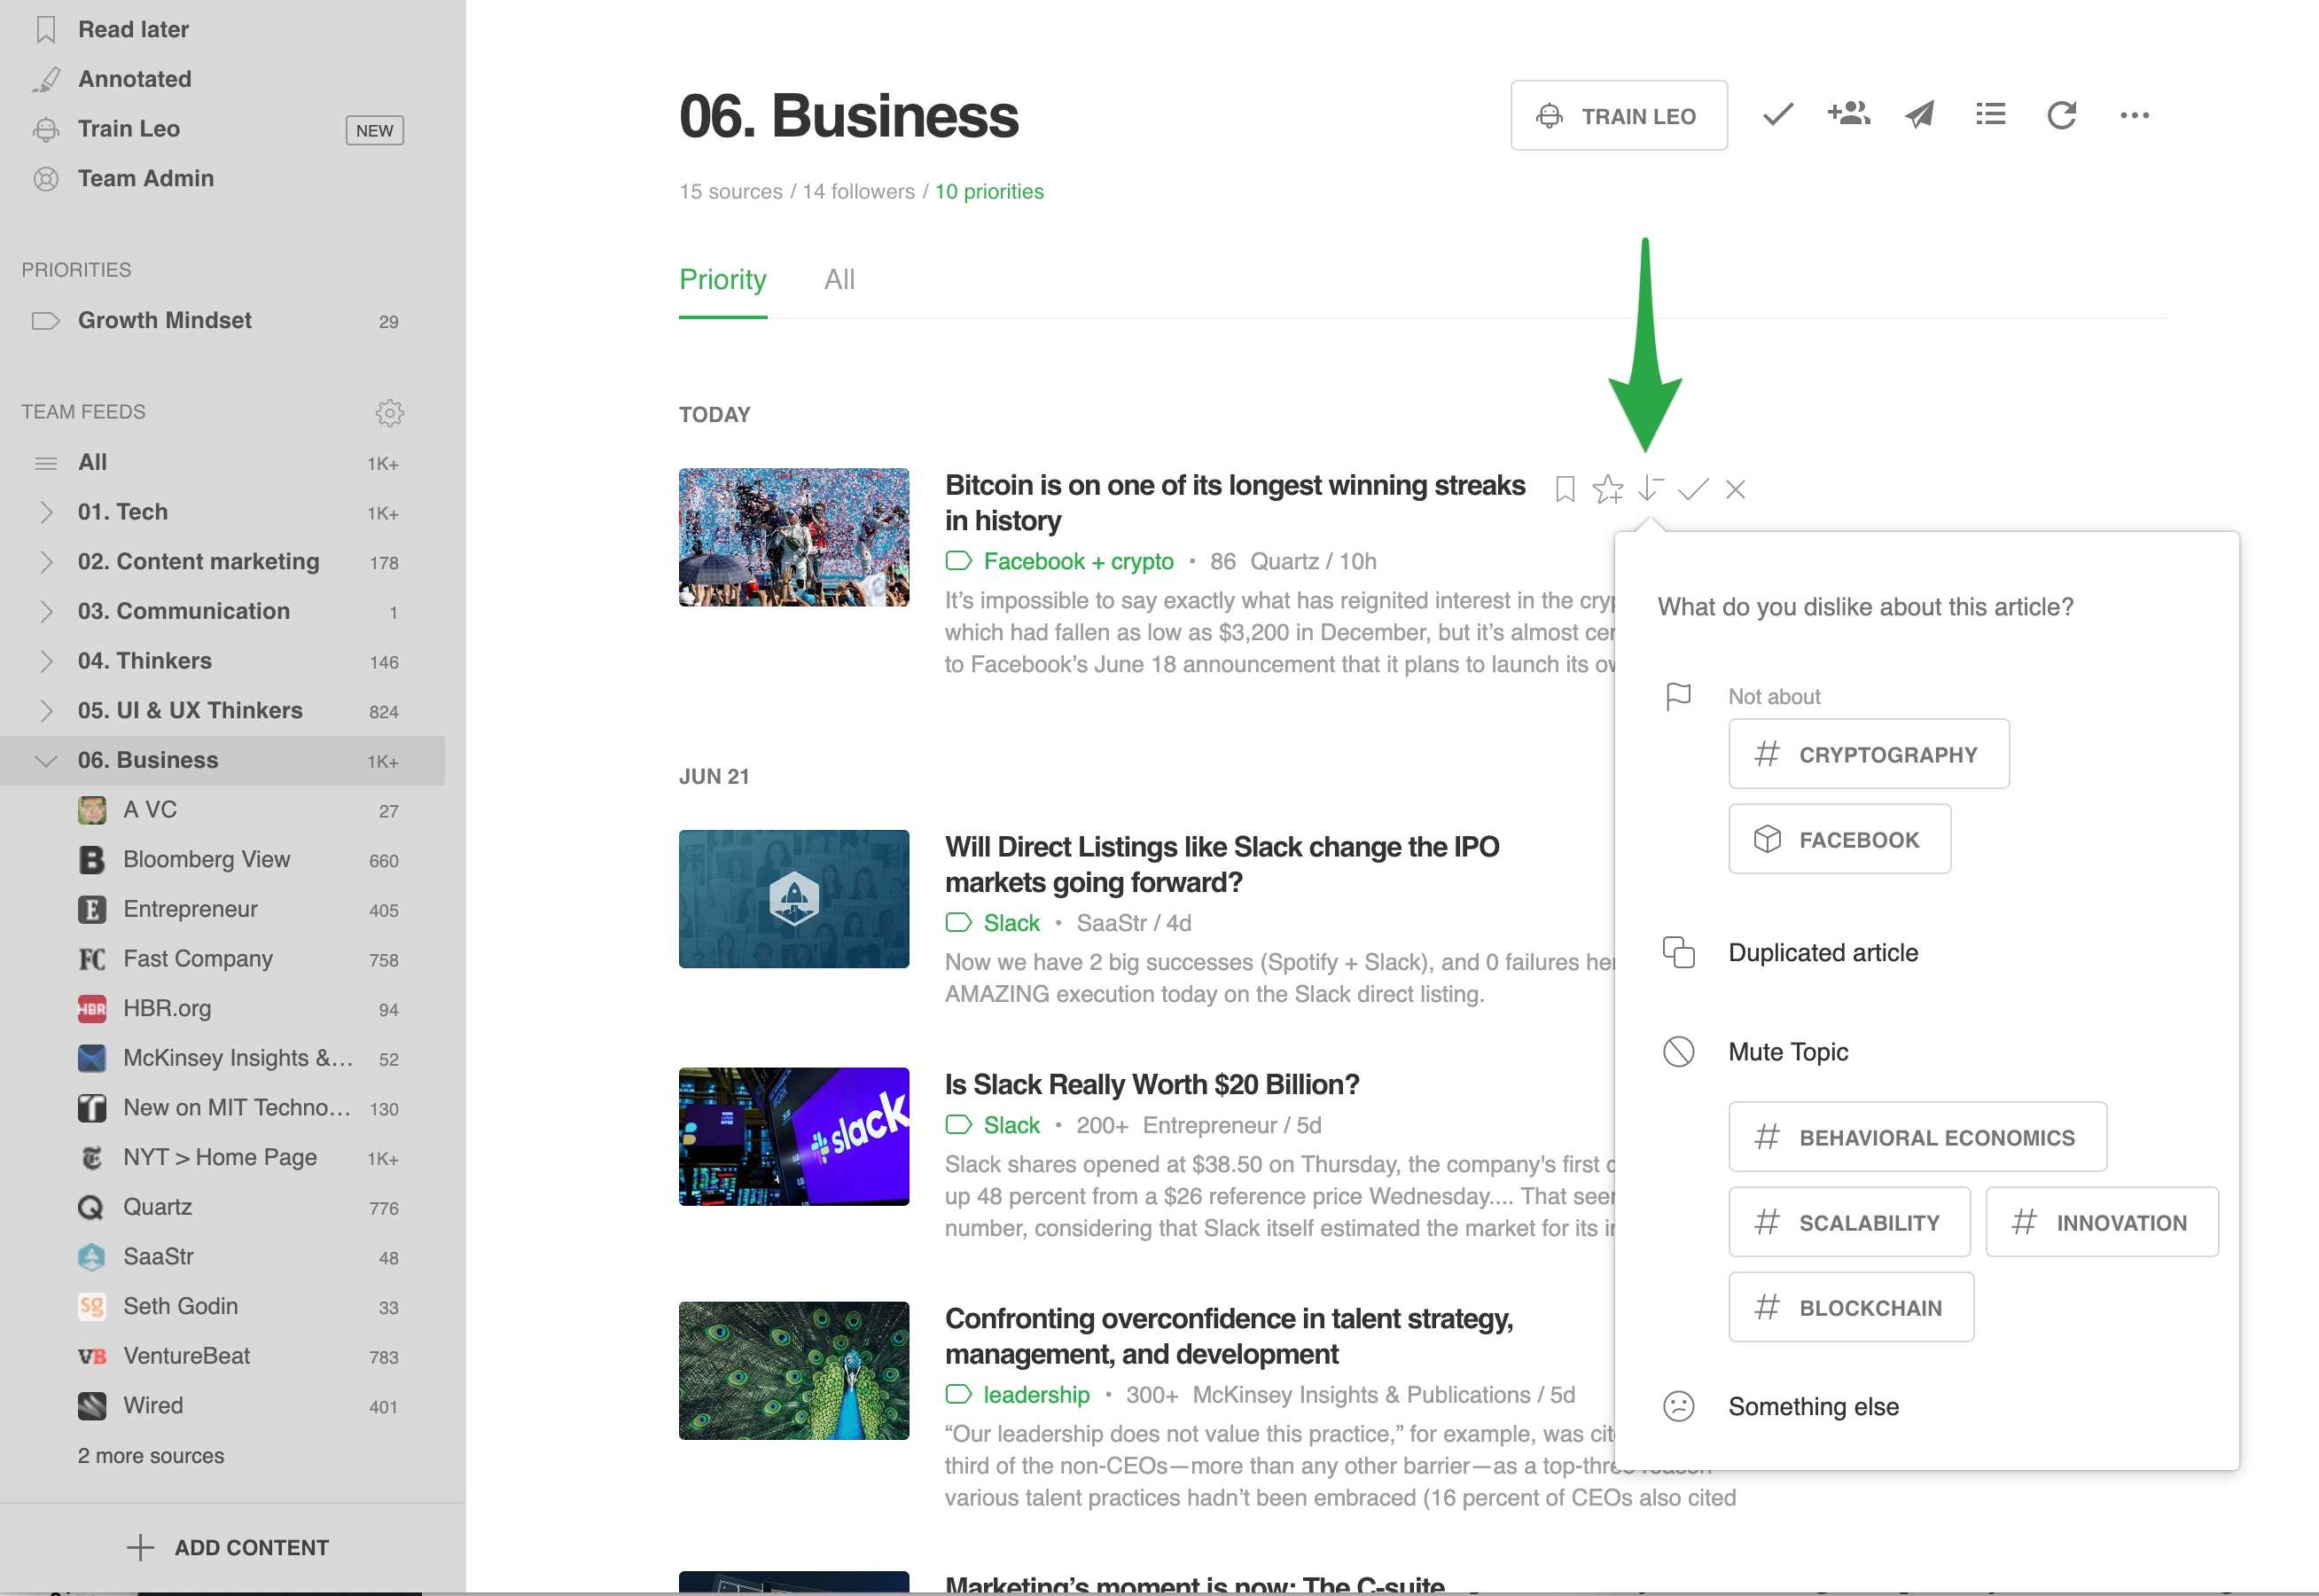Image resolution: width=2319 pixels, height=1596 pixels.
Task: Show 2 more sources
Action: click(x=151, y=1456)
